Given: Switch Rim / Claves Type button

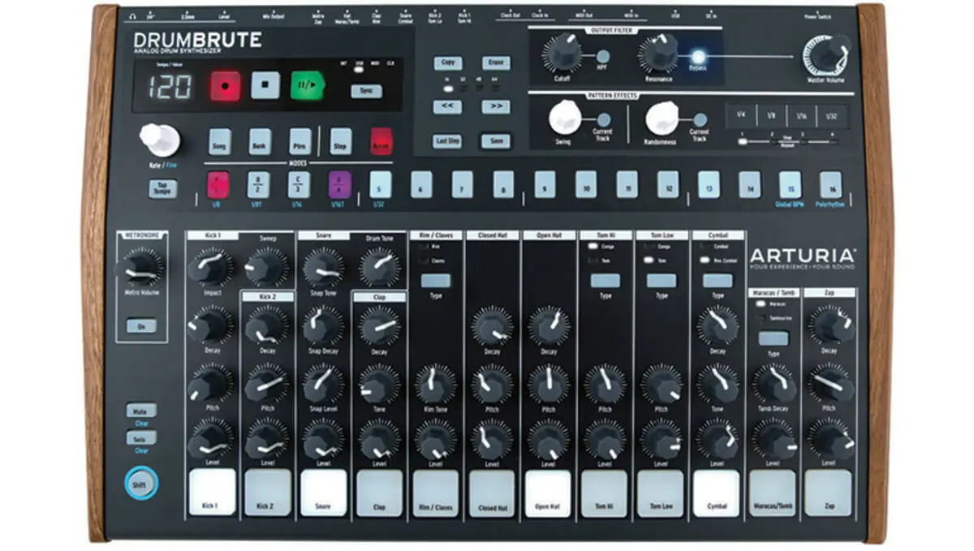Looking at the screenshot, I should pos(436,281).
